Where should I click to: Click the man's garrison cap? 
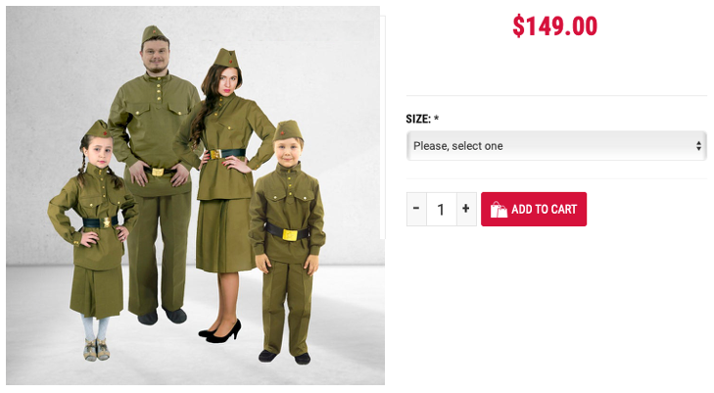click(153, 34)
